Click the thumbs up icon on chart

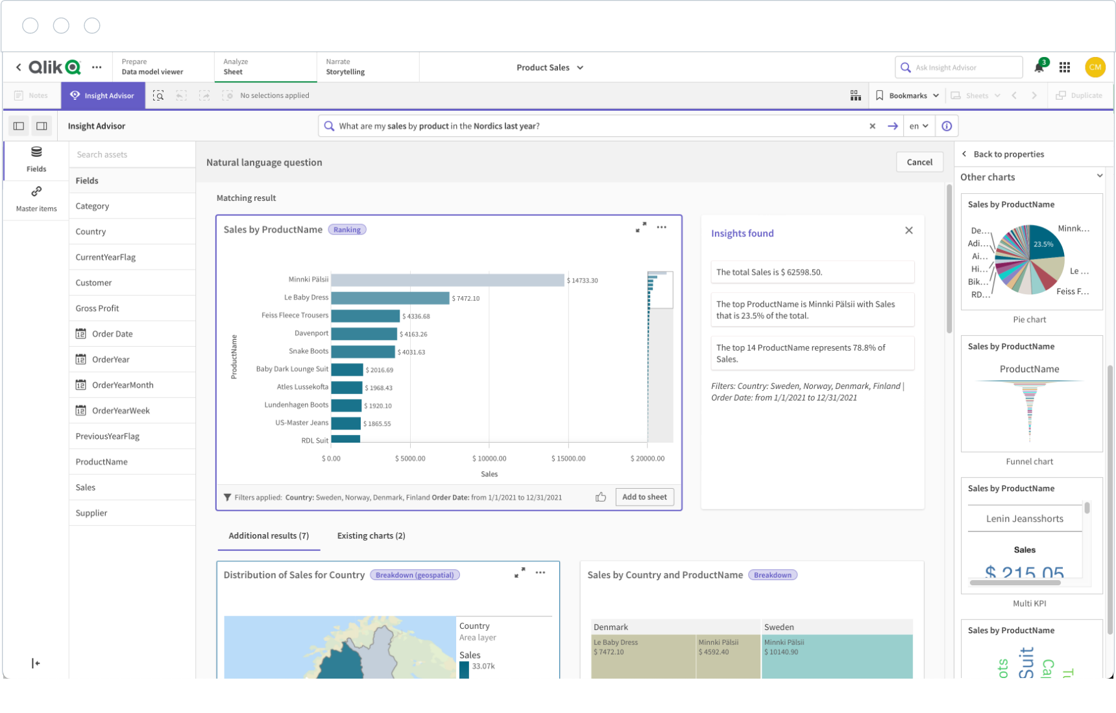[x=601, y=497]
